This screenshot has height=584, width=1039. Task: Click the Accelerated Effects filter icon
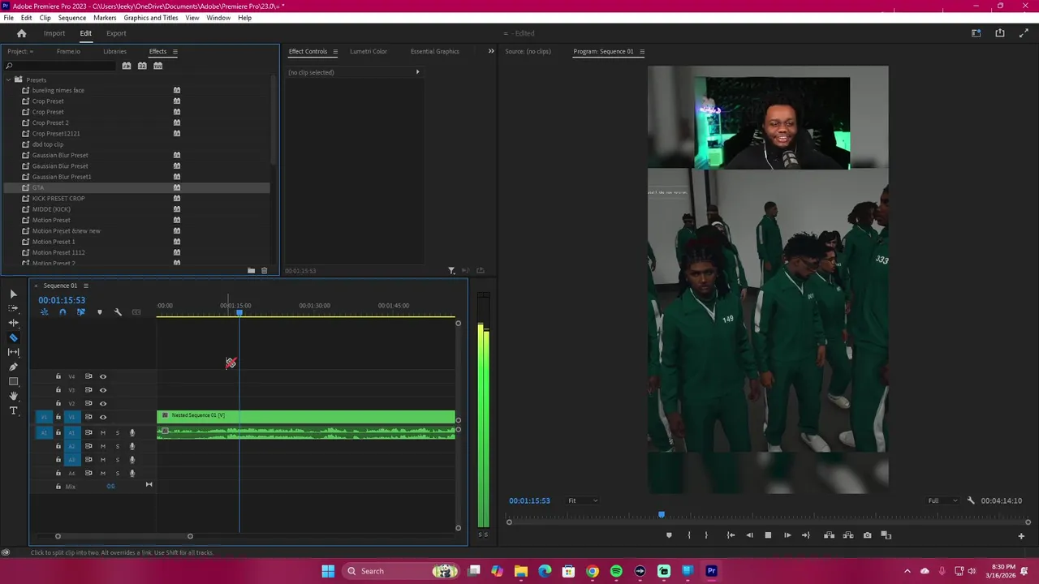click(127, 66)
